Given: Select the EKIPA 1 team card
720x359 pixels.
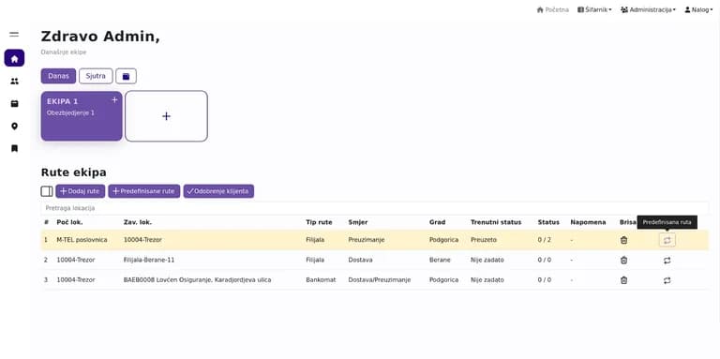Looking at the screenshot, I should 82,116.
